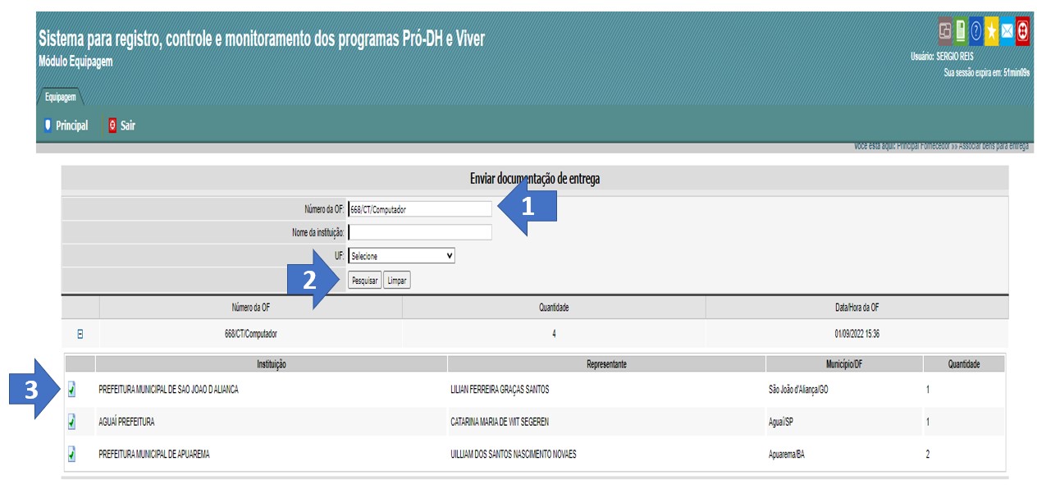Choose Sair menu item
The image size is (1037, 498).
128,126
